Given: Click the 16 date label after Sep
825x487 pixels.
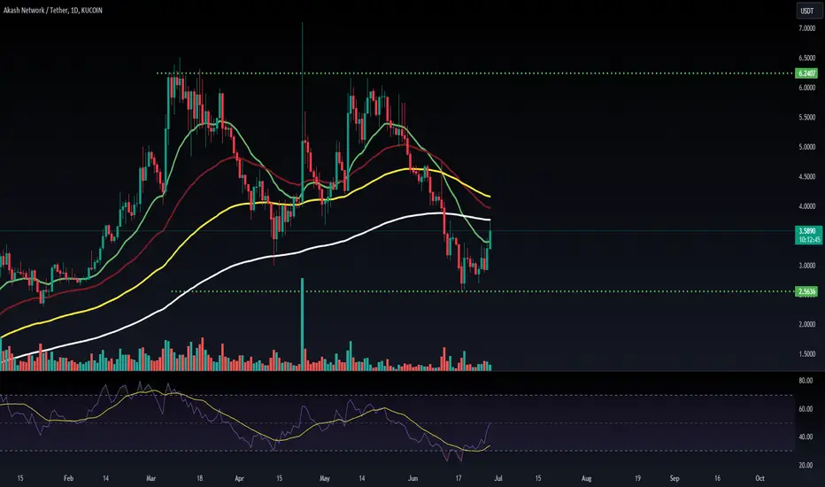Looking at the screenshot, I should 717,478.
